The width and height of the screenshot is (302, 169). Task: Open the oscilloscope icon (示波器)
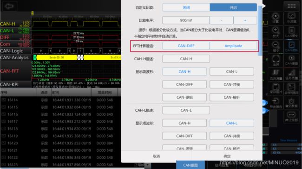[x=291, y=18]
